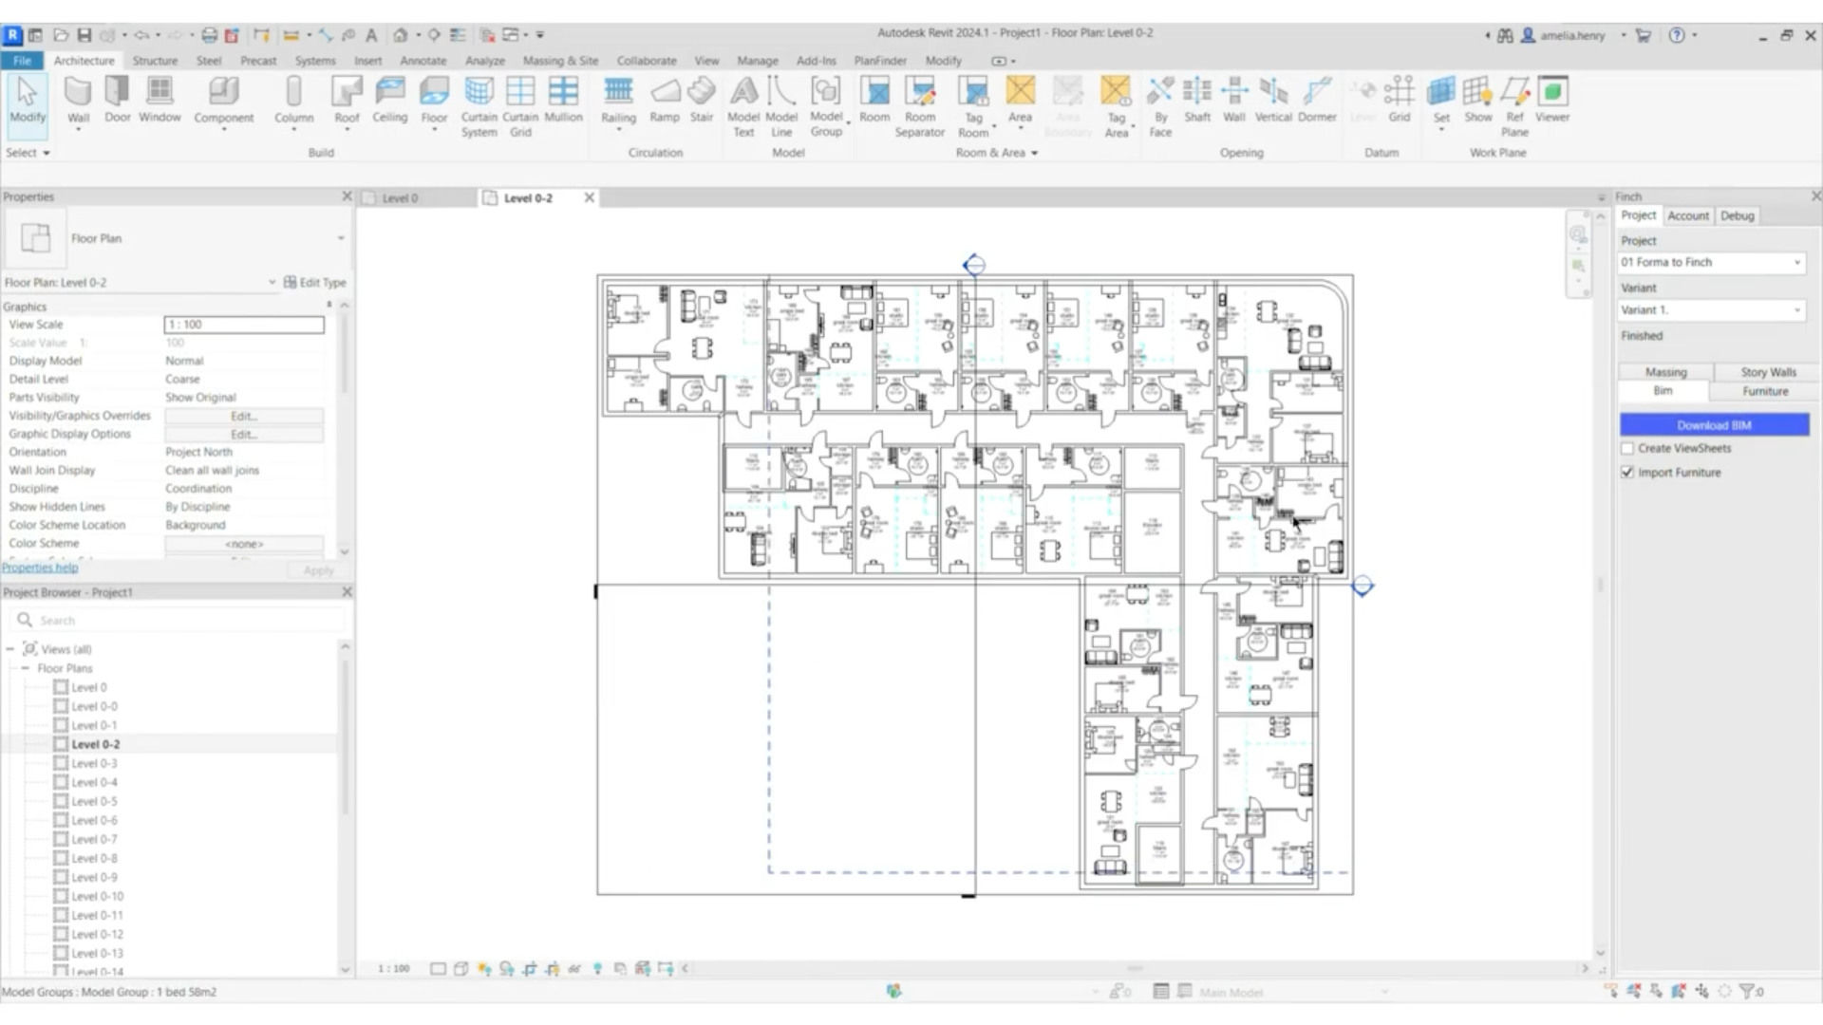Select the Grid datum tool
This screenshot has height=1025, width=1823.
pos(1399,100)
